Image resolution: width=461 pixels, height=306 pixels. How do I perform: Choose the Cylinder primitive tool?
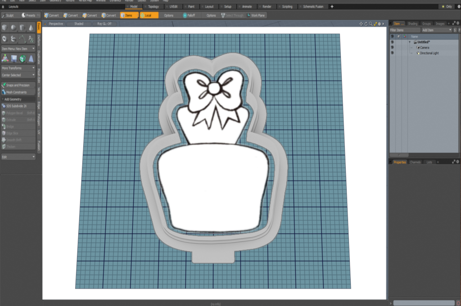[x=22, y=28]
